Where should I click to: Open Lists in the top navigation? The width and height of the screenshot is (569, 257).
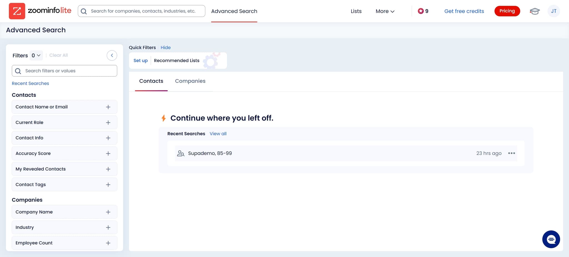click(356, 11)
